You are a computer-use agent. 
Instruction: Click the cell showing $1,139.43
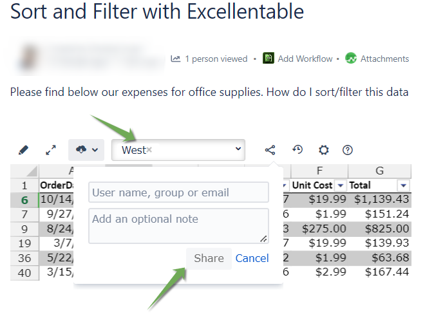click(379, 200)
